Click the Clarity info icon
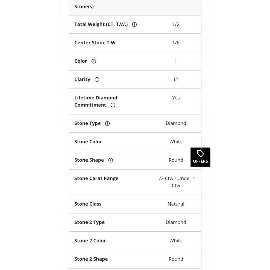Screen dimensions: 270x270 click(97, 80)
